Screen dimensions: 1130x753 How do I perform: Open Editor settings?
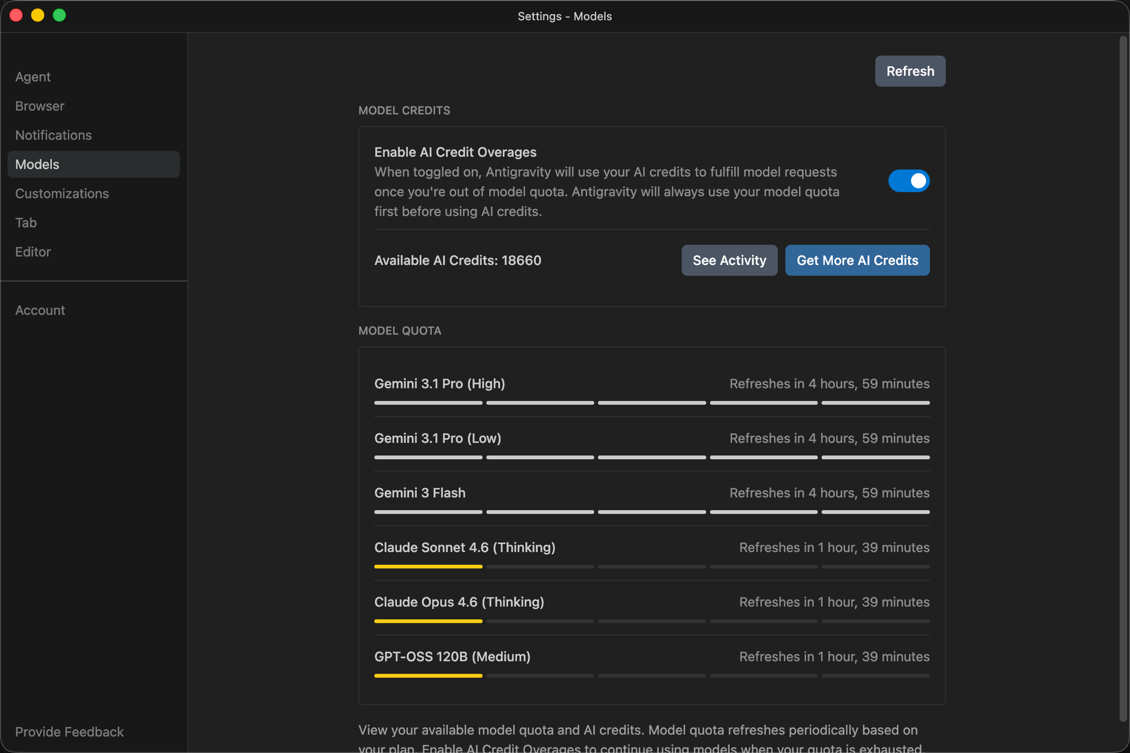33,252
